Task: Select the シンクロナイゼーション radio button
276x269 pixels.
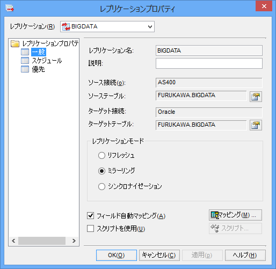Action: (x=101, y=186)
